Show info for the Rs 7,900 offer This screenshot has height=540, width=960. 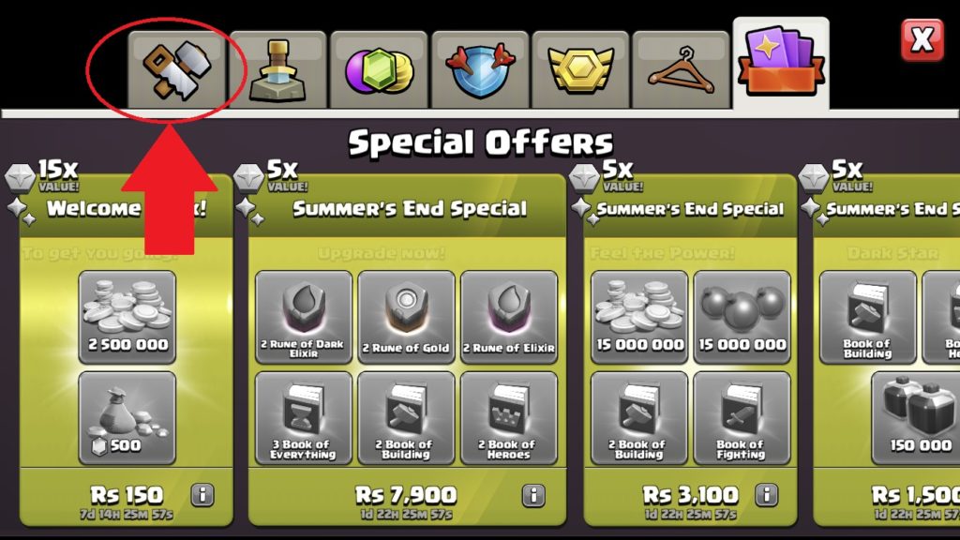pos(533,495)
